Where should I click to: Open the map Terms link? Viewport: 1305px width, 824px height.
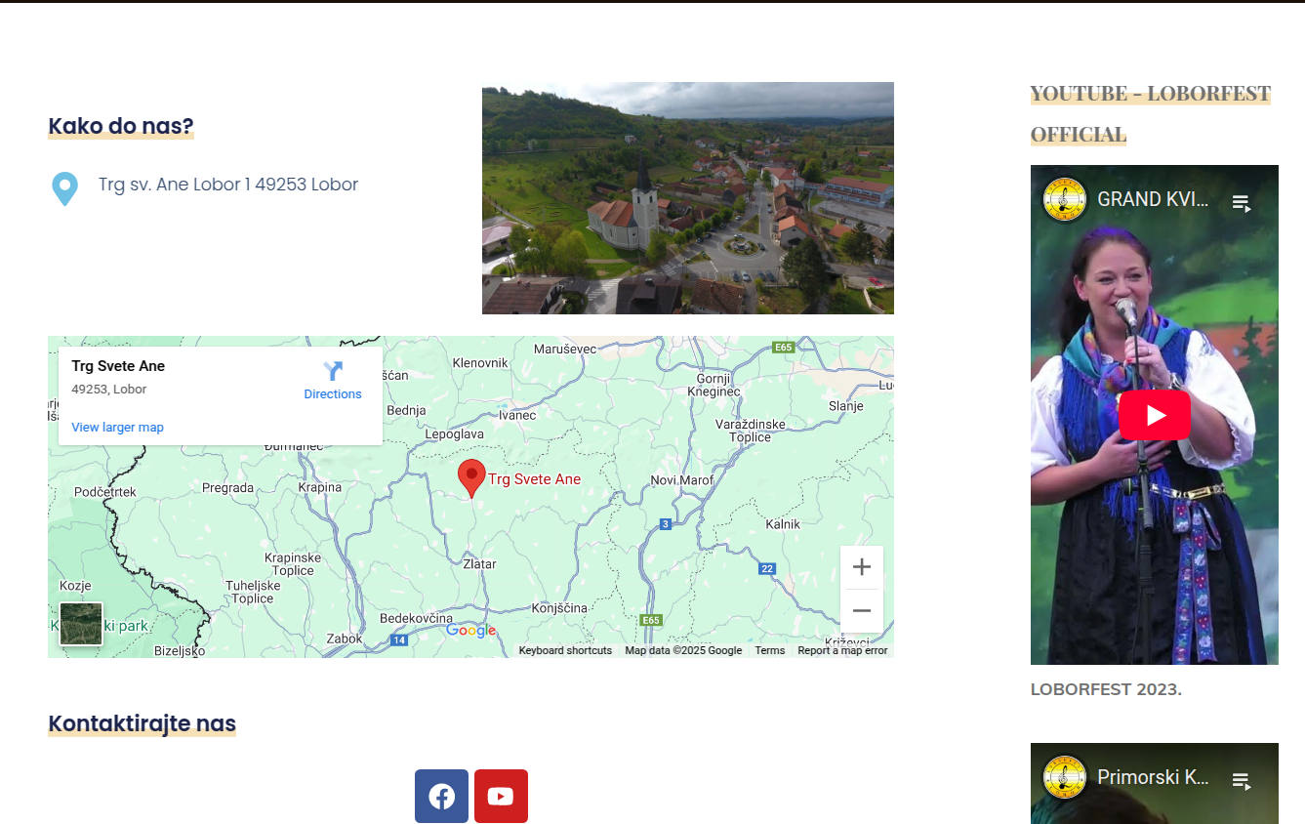coord(769,650)
